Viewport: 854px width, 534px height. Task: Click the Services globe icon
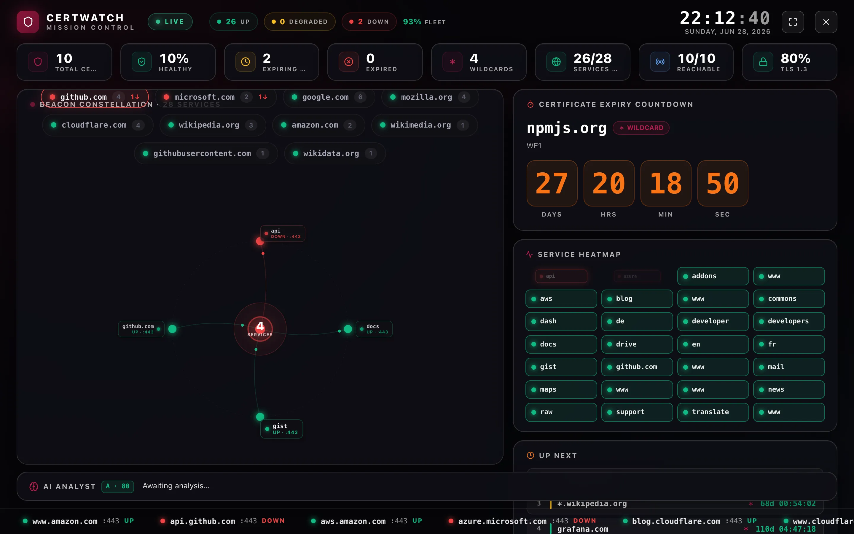(556, 62)
